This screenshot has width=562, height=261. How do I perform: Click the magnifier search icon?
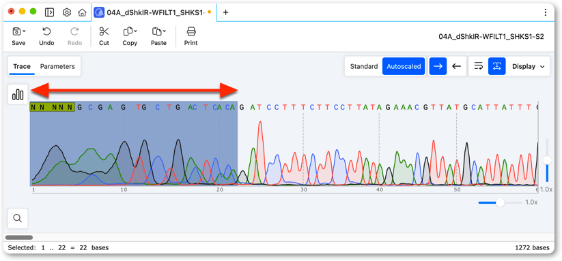click(x=18, y=218)
